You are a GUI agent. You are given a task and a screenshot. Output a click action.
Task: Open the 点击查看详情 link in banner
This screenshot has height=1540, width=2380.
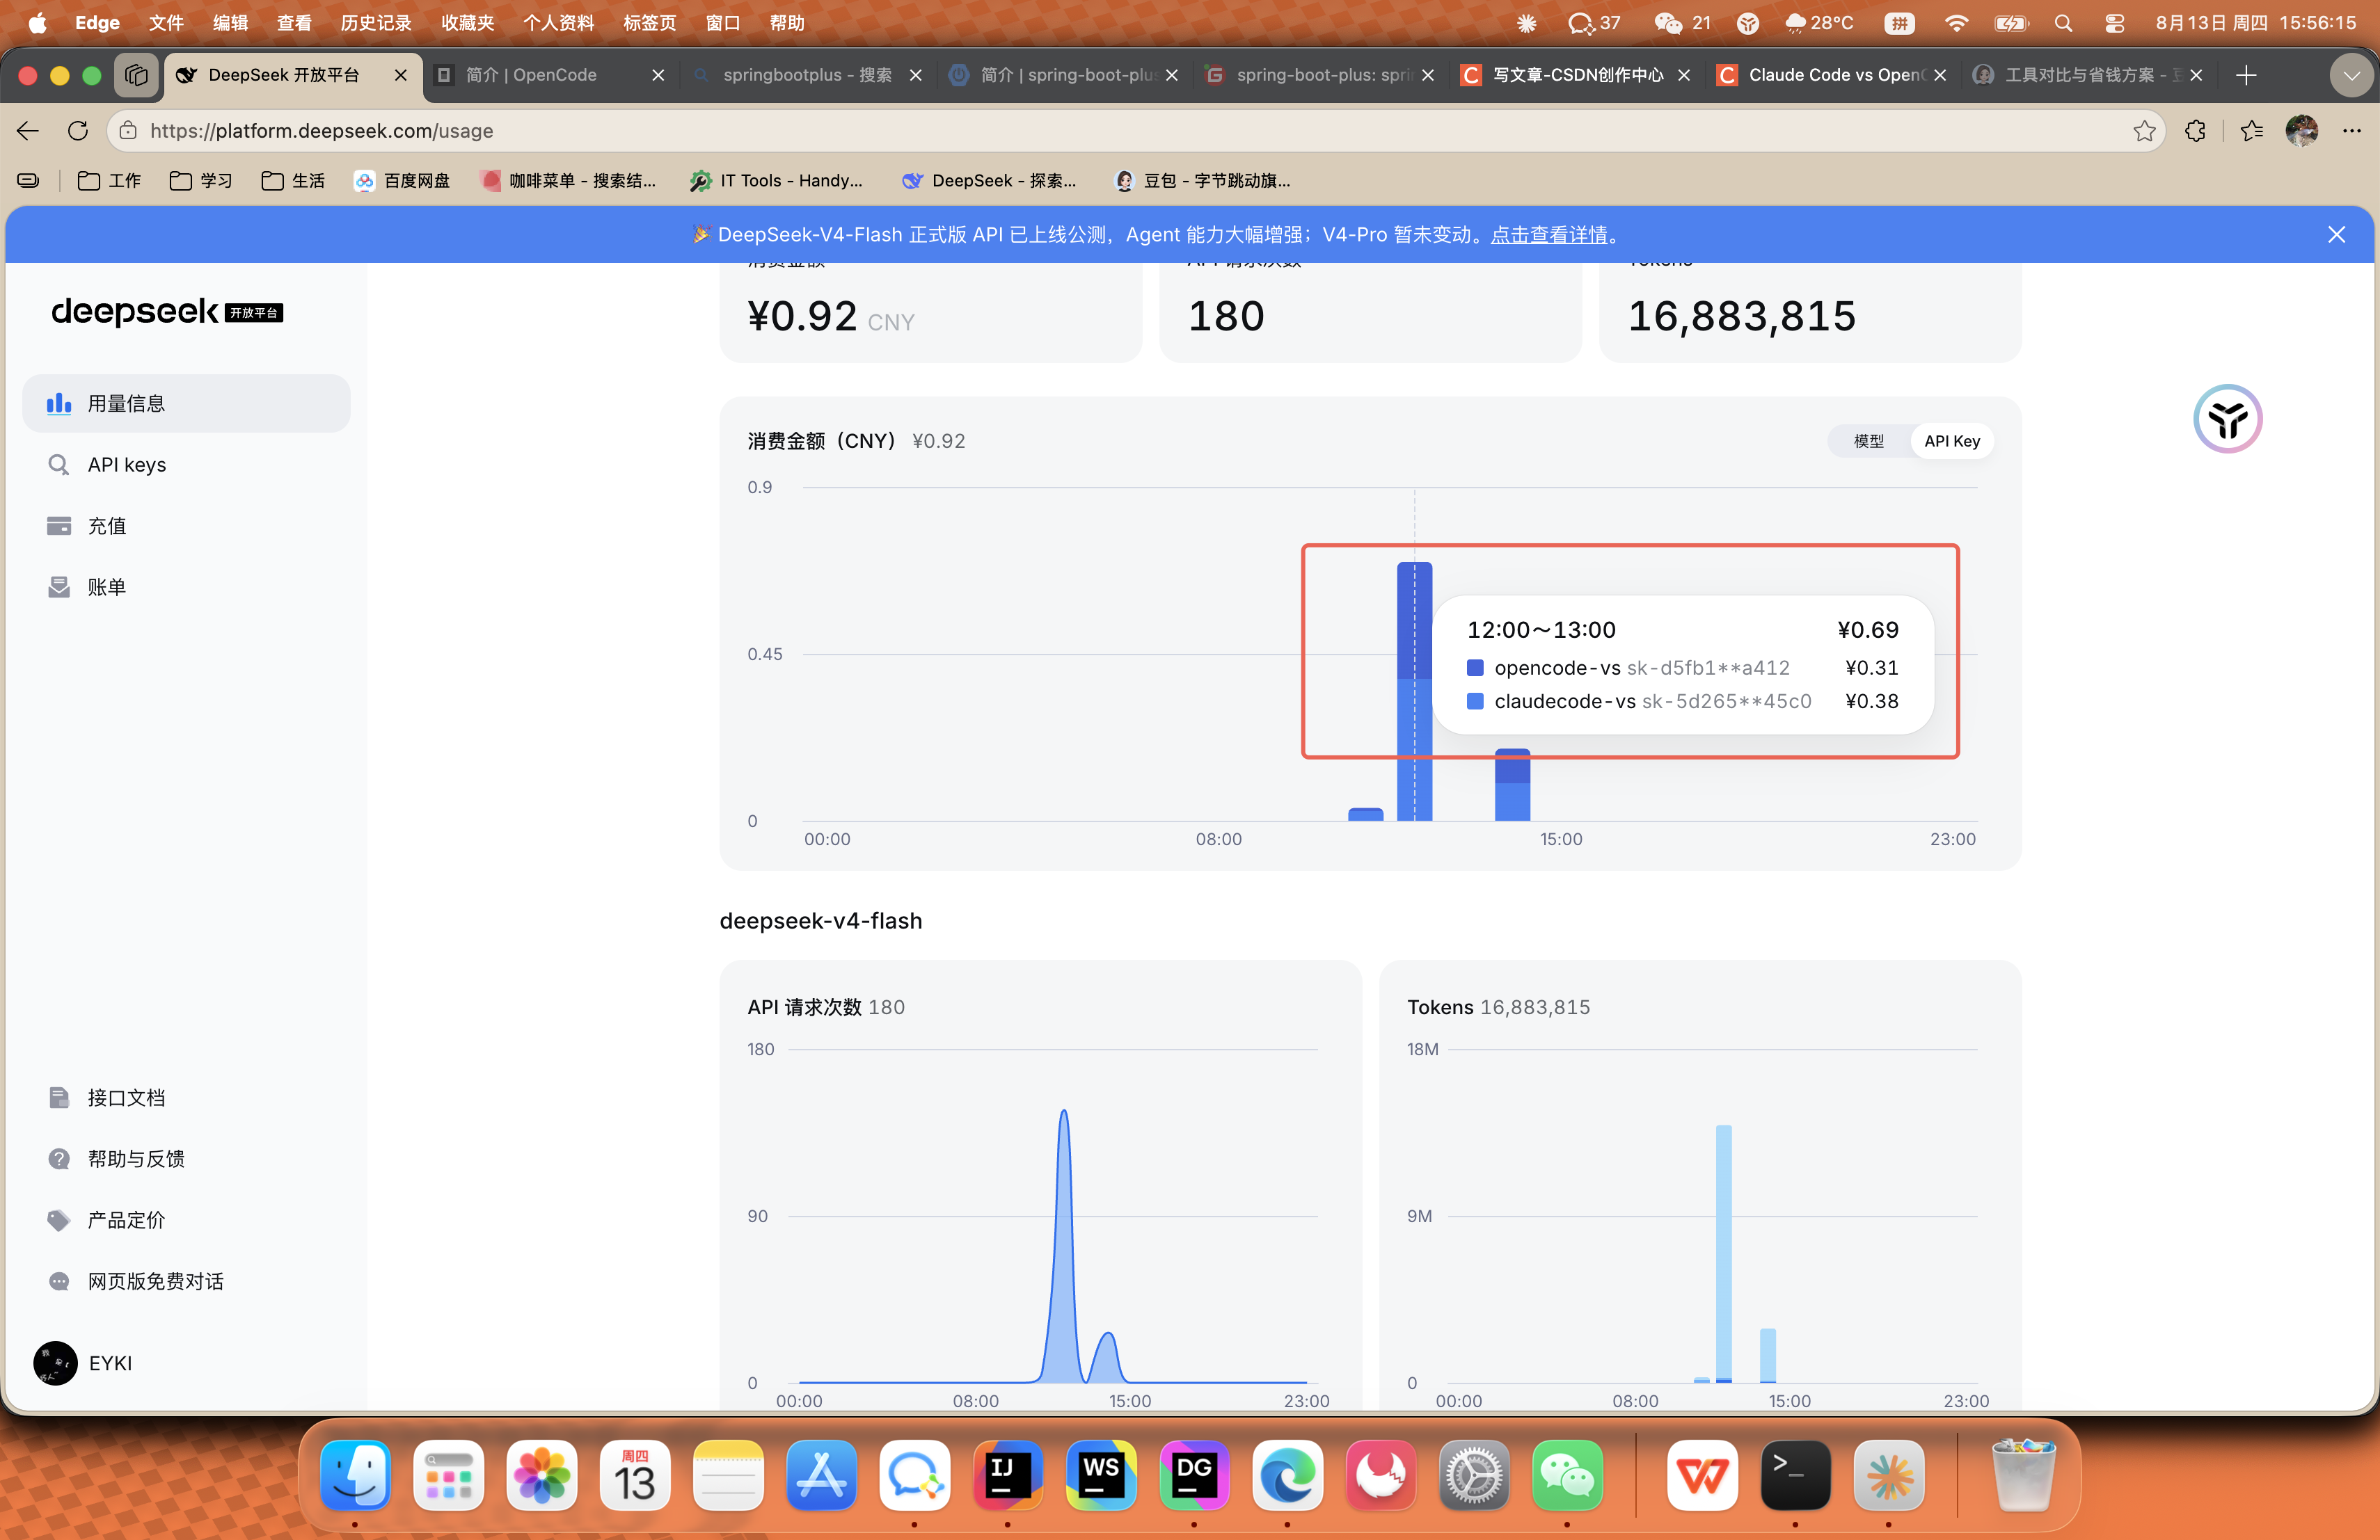click(x=1549, y=235)
